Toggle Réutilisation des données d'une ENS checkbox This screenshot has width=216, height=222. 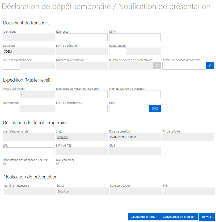point(4,164)
